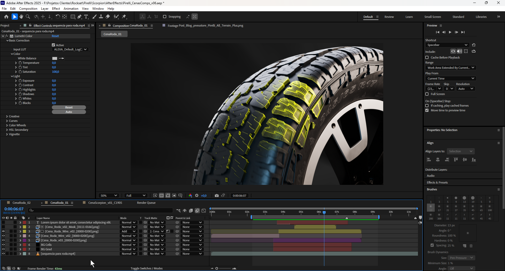Open the Full resolution dropdown
The width and height of the screenshot is (505, 271).
pos(136,195)
